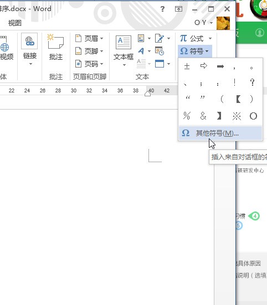Switch to the 视图 ribbon tab
Image resolution: width=267 pixels, height=305 pixels.
[14, 23]
